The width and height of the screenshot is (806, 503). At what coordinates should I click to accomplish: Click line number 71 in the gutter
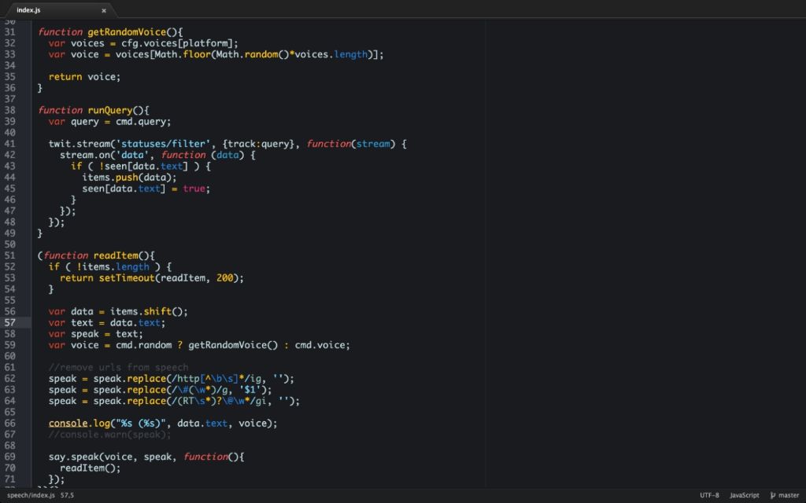pos(10,479)
